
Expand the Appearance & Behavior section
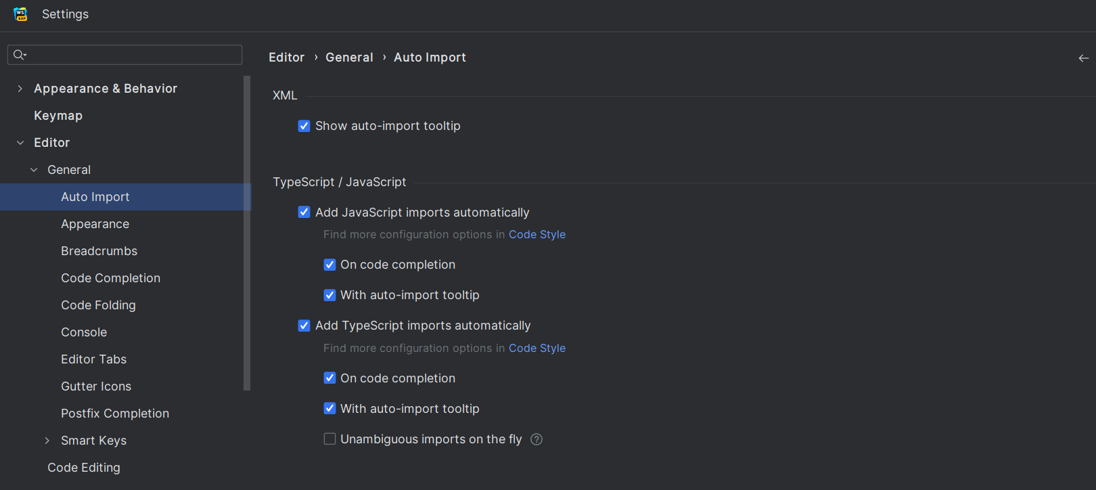click(20, 89)
